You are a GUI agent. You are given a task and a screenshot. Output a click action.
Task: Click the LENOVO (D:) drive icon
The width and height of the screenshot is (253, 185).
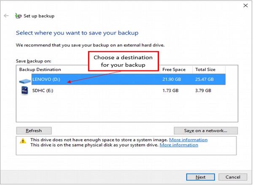pos(25,80)
